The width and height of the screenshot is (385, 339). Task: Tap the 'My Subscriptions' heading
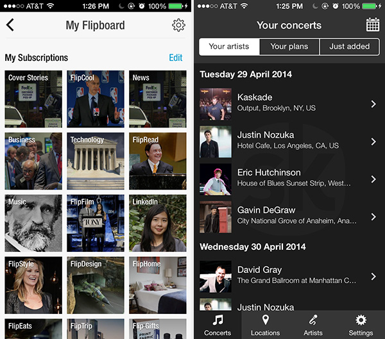[37, 58]
